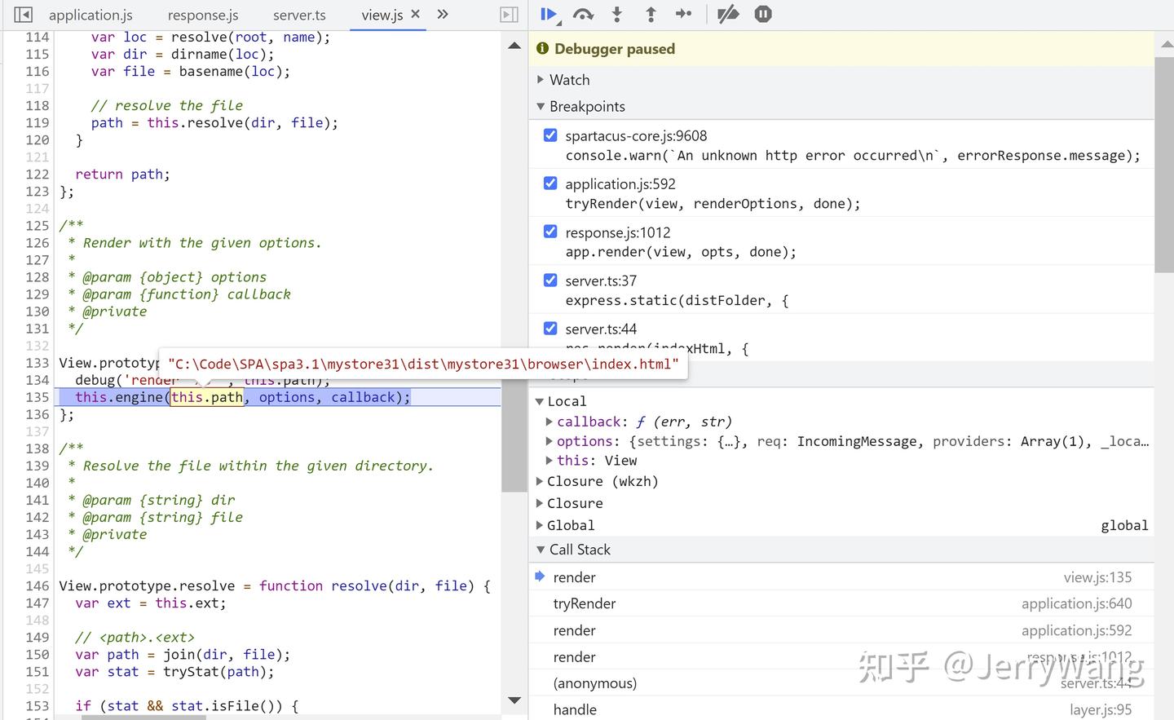Switch to the response.js tab
1174x720 pixels.
pos(203,15)
